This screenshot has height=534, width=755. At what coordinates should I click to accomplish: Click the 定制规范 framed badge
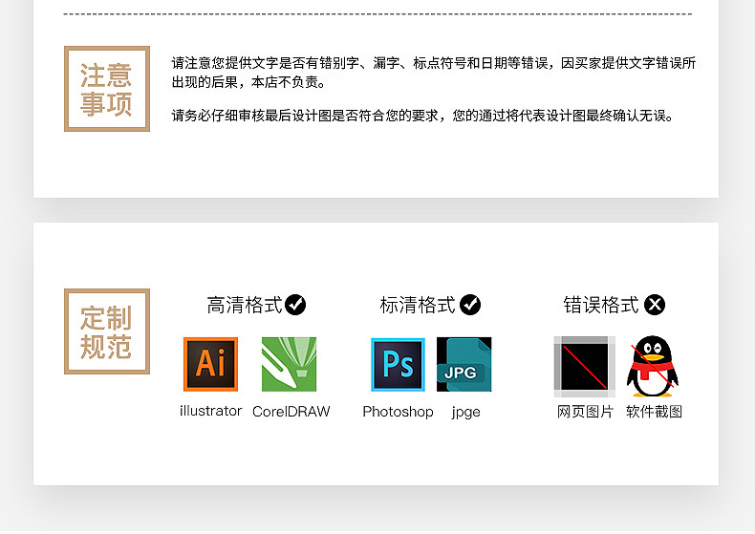[107, 331]
